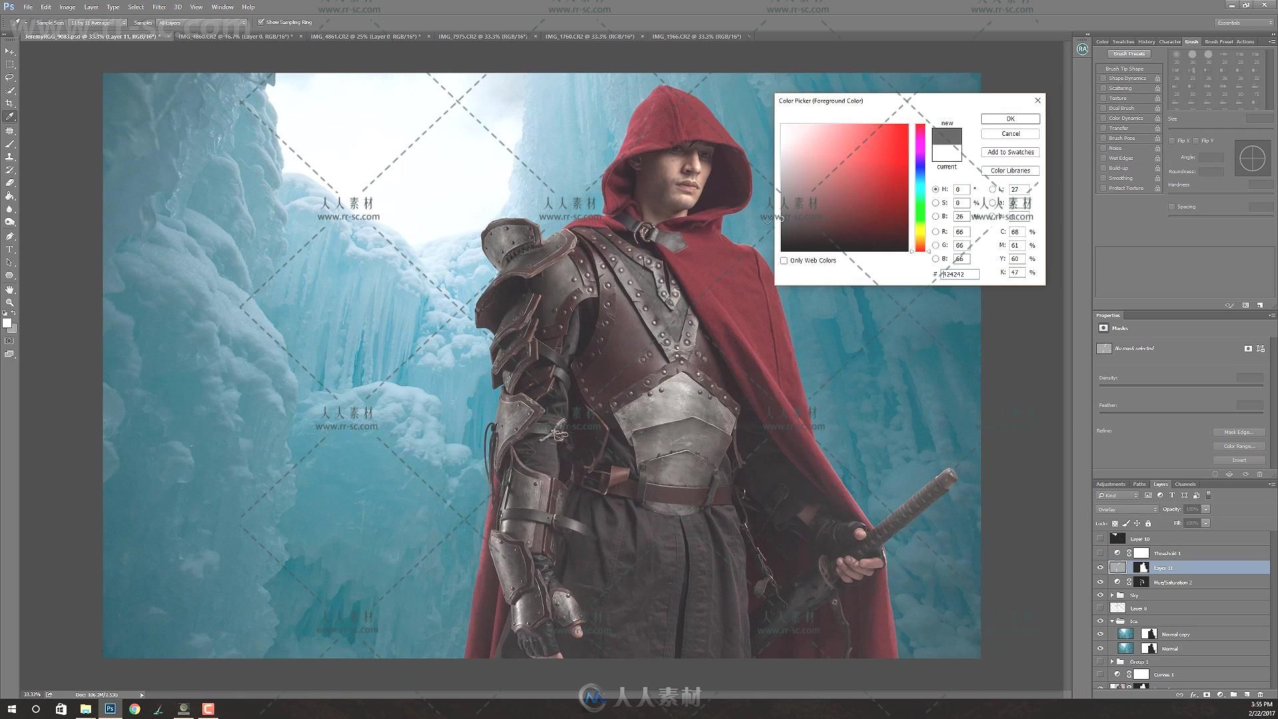The height and width of the screenshot is (719, 1278).
Task: Select the Eyedropper tool in toolbar
Action: pos(9,117)
